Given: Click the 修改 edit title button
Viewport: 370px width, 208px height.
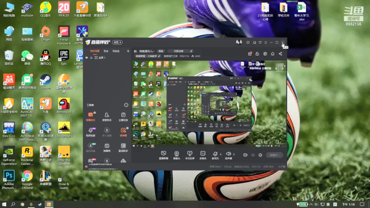Looking at the screenshot, I should point(160,51).
